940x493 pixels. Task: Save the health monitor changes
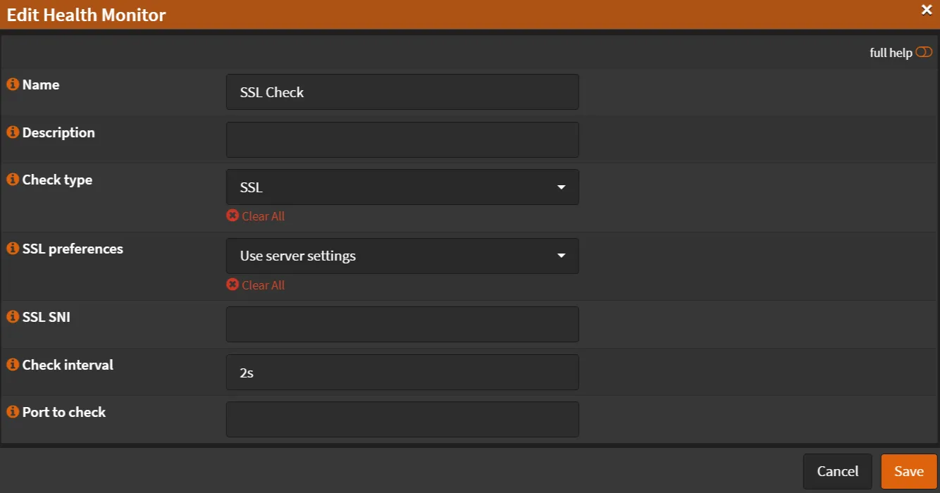click(908, 471)
